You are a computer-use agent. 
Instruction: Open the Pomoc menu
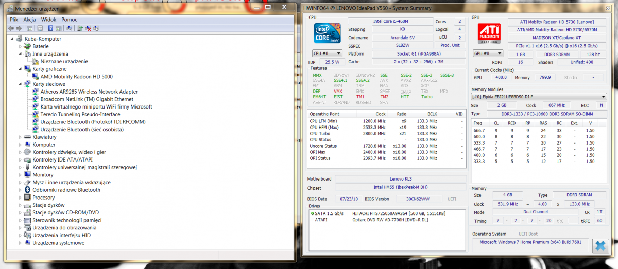click(69, 20)
